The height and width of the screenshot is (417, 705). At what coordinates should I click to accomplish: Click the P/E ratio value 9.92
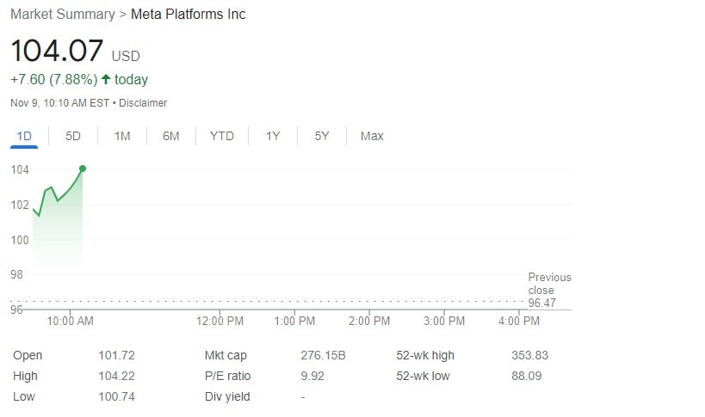tap(312, 376)
